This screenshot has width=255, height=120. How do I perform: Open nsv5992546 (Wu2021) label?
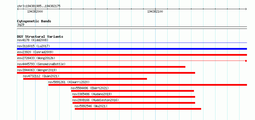(x=91, y=106)
